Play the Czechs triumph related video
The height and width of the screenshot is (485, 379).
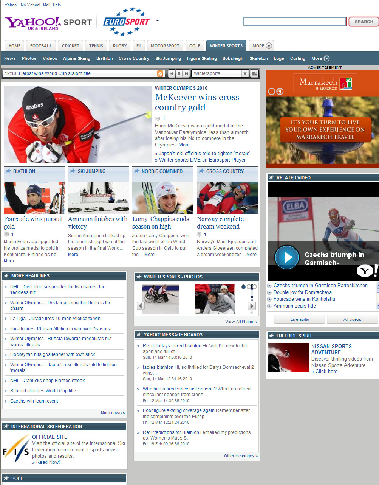[x=287, y=258]
